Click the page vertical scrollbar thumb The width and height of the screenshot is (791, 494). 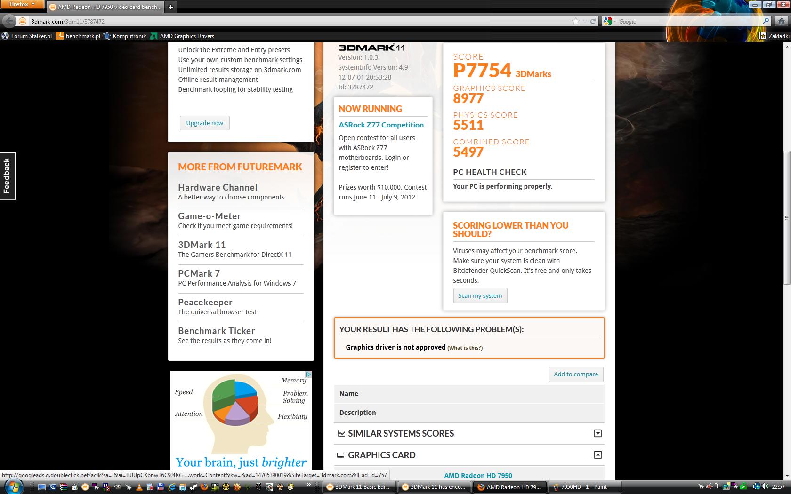(787, 217)
